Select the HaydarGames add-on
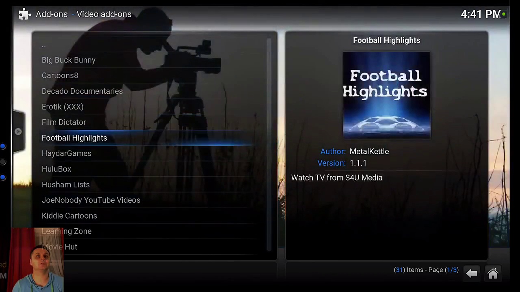The height and width of the screenshot is (292, 520). pos(67,153)
